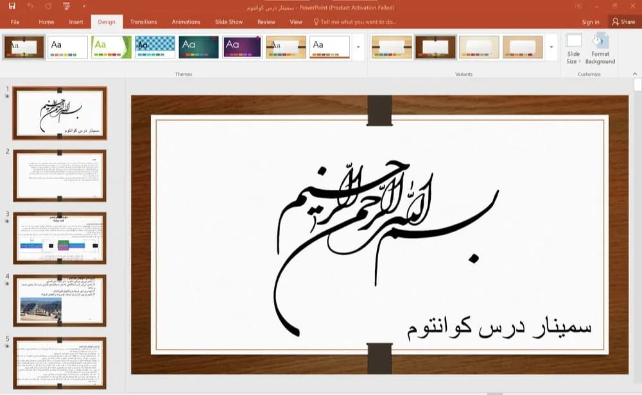Expand the Themes gallery dropdown arrow
The height and width of the screenshot is (395, 642).
358,47
